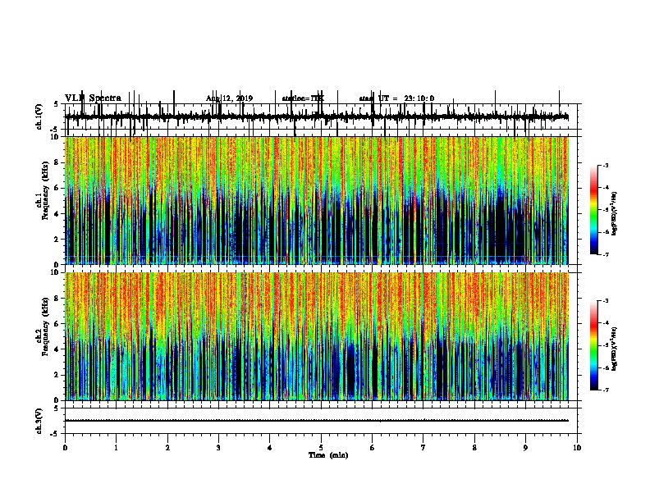This screenshot has height=502, width=650.
Task: Click the "-3" tick on ch.1 colorbar
Action: (606, 165)
